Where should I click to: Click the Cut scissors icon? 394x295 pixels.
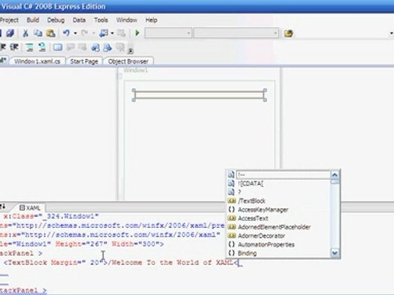pos(25,33)
